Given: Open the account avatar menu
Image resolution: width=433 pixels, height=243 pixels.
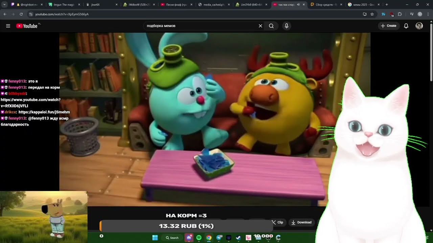Looking at the screenshot, I should click(x=419, y=26).
